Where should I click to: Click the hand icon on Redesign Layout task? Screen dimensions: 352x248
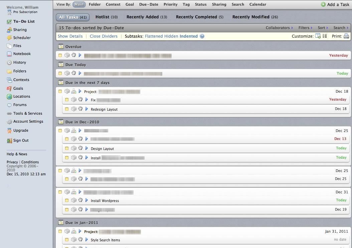80,109
